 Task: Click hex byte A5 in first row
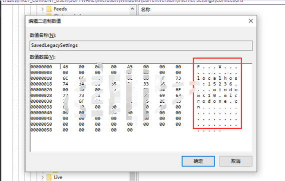[x=130, y=67]
